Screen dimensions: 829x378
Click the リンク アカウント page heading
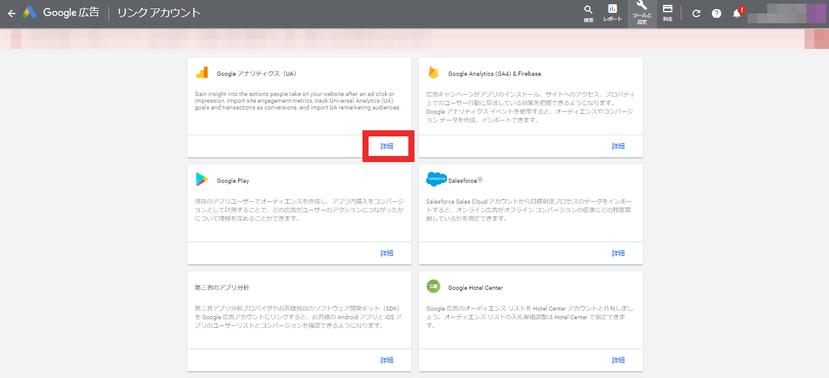(159, 13)
